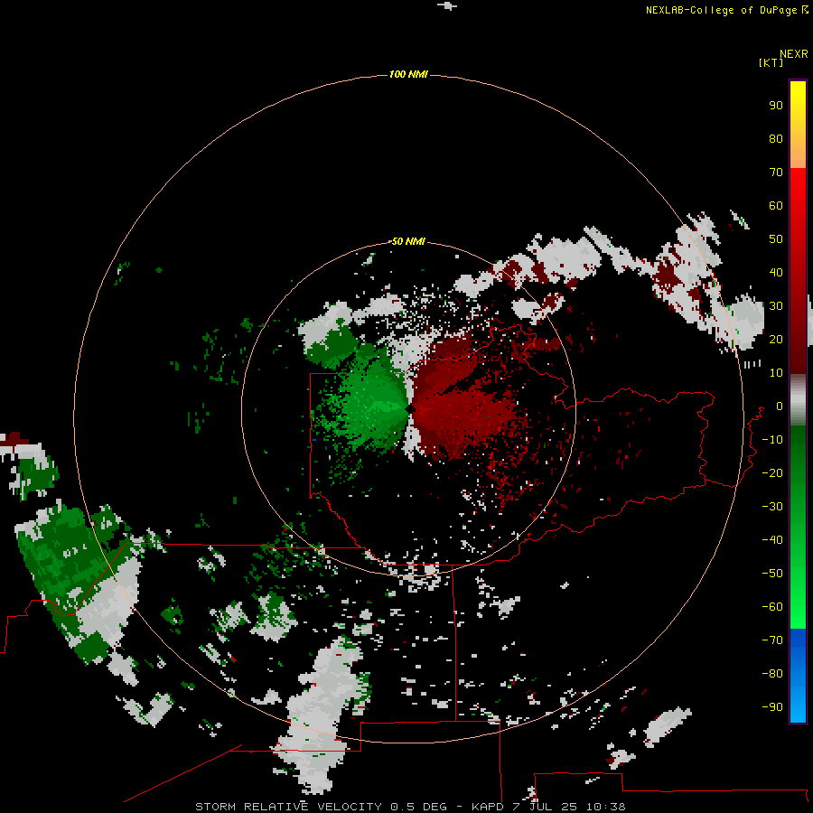Click the -30 value on velocity scale
This screenshot has width=813, height=813.
(x=772, y=507)
